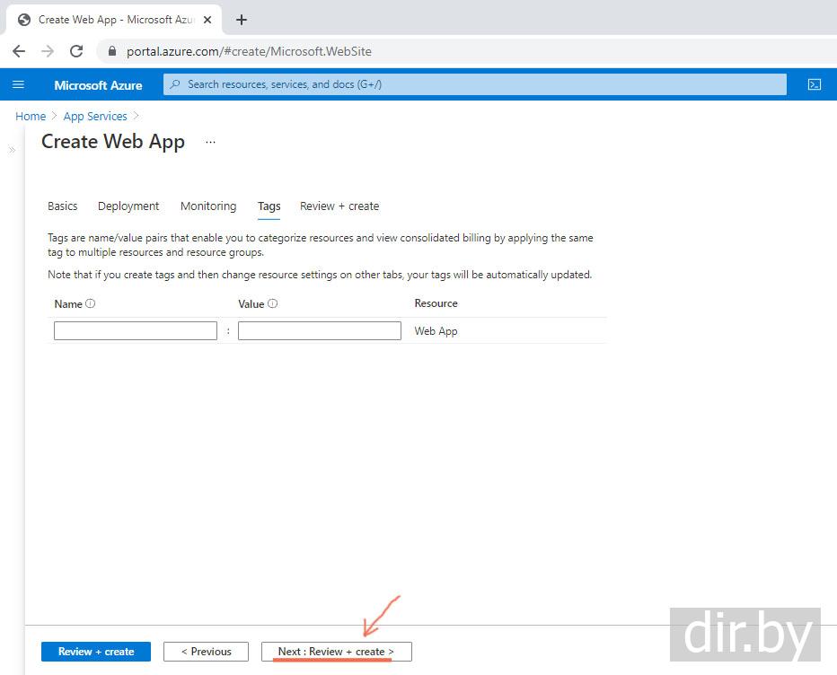Screen dimensions: 837x675
Task: Open the ellipsis menu beside Create Web App
Action: click(210, 142)
